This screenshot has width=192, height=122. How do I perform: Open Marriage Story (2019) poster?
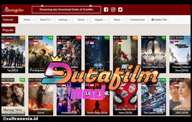click(13, 96)
